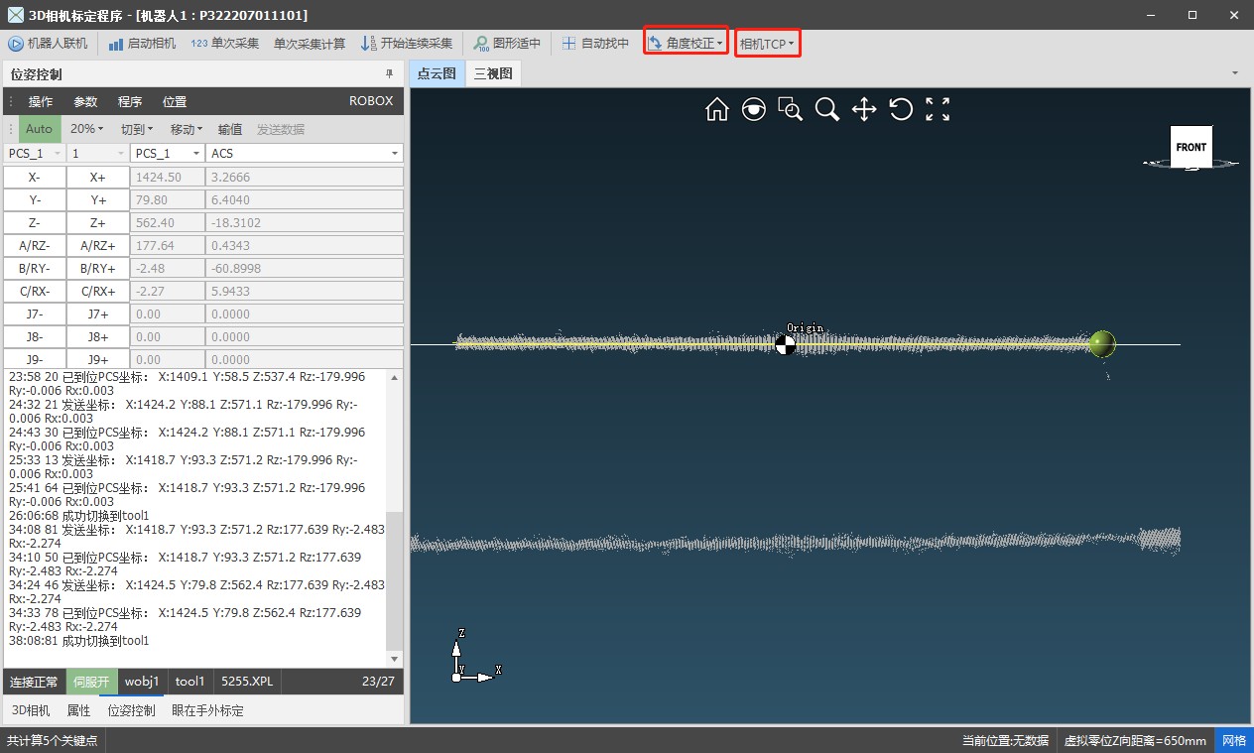Open the 角度校正 dropdown menu
The height and width of the screenshot is (753, 1254).
point(686,44)
